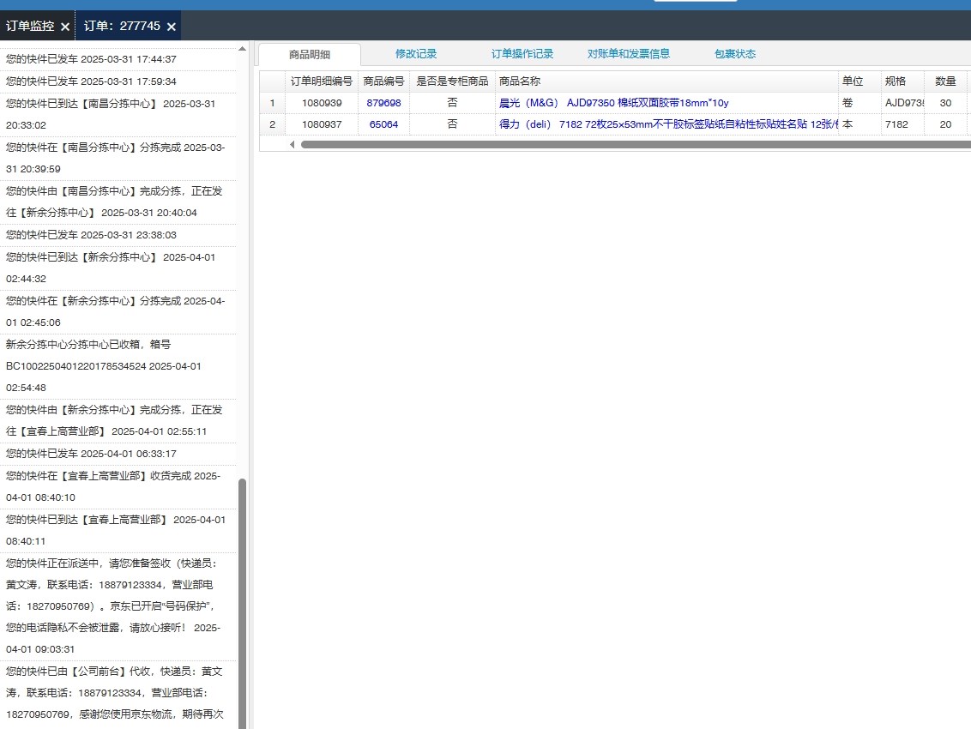Click the unit cell 本
Screen dimensions: 971x729
click(x=859, y=124)
